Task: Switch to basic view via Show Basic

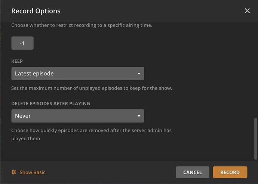Action: click(33, 172)
